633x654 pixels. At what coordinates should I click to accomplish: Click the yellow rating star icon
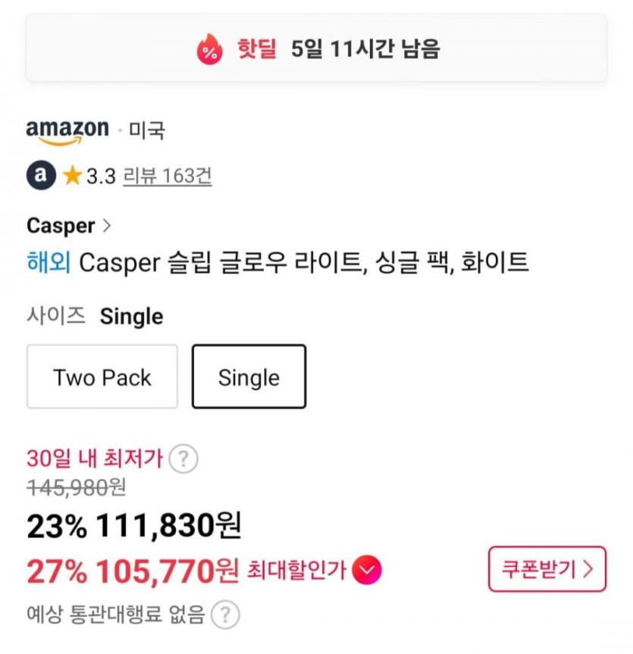click(73, 177)
